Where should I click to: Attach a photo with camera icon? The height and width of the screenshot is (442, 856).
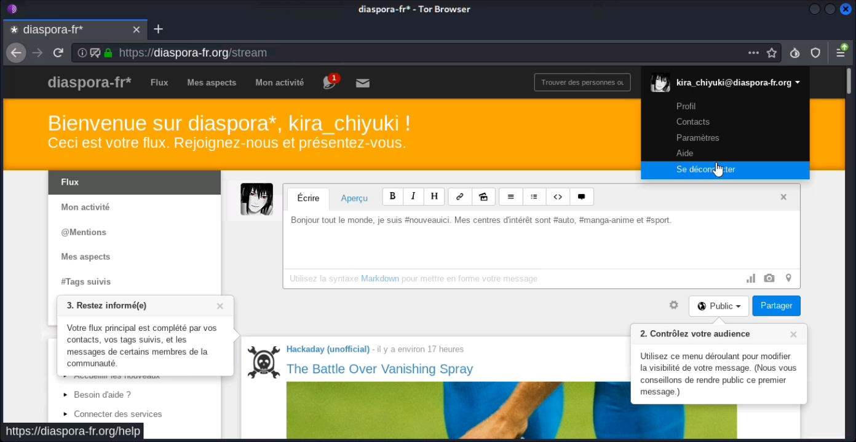point(769,278)
